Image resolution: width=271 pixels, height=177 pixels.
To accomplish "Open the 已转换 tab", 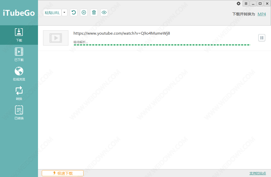I will [x=19, y=113].
